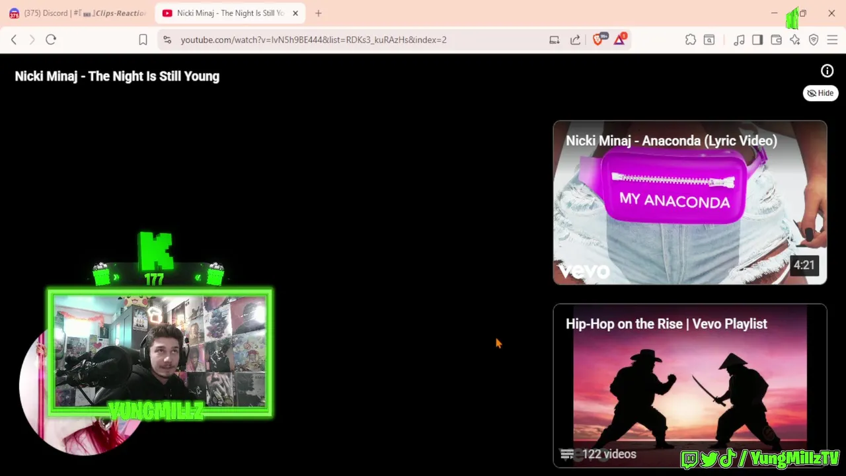Open Brave Rewards triangle icon
The height and width of the screenshot is (476, 846).
[619, 40]
